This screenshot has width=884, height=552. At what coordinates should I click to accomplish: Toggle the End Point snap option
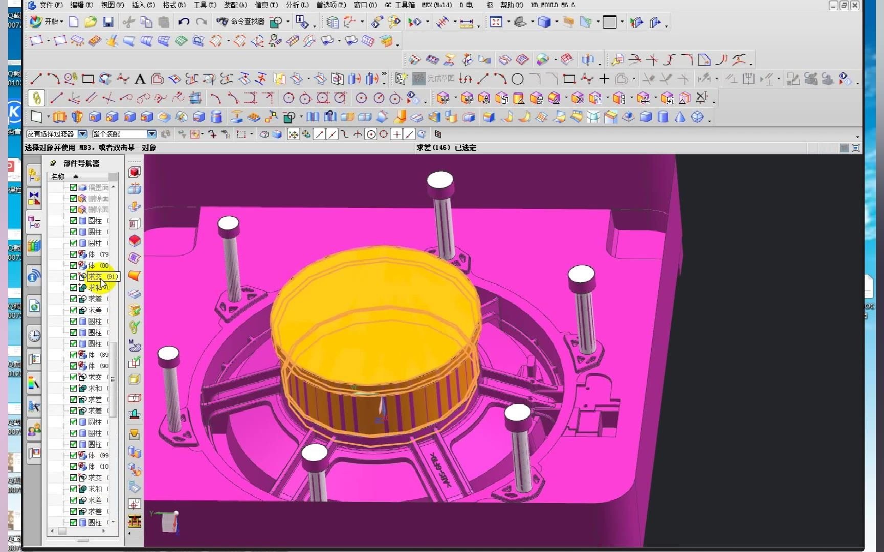[x=319, y=134]
